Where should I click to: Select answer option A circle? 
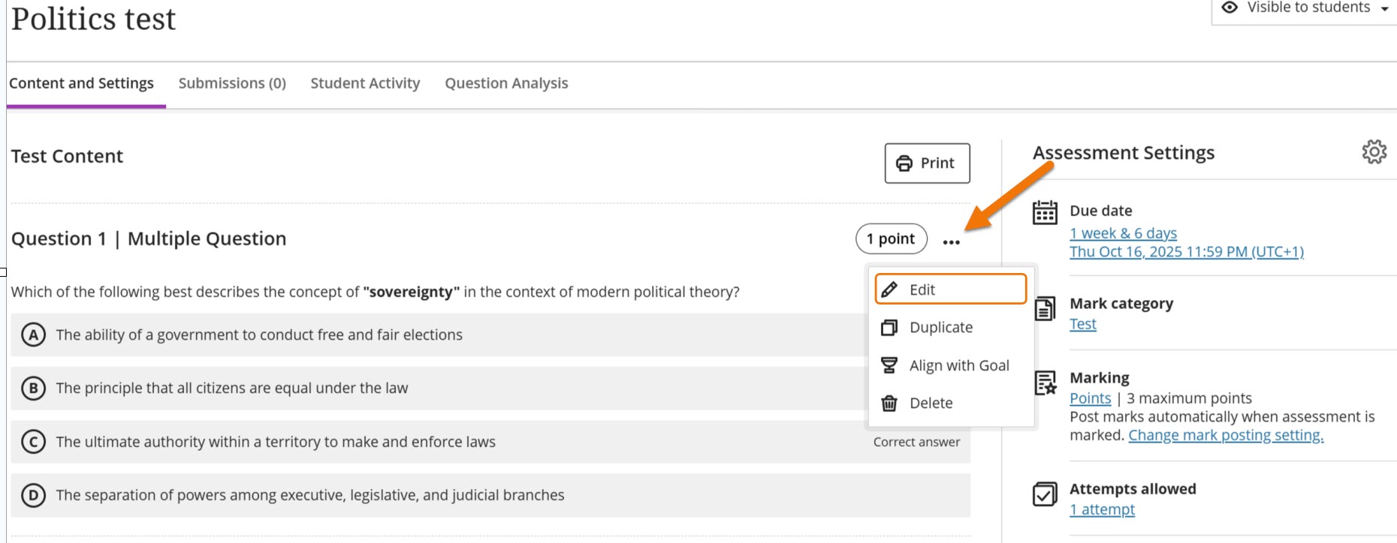tap(33, 334)
